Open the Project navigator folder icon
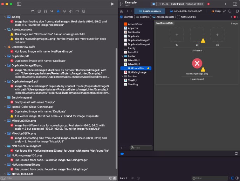240x181 pixels. click(x=33, y=11)
